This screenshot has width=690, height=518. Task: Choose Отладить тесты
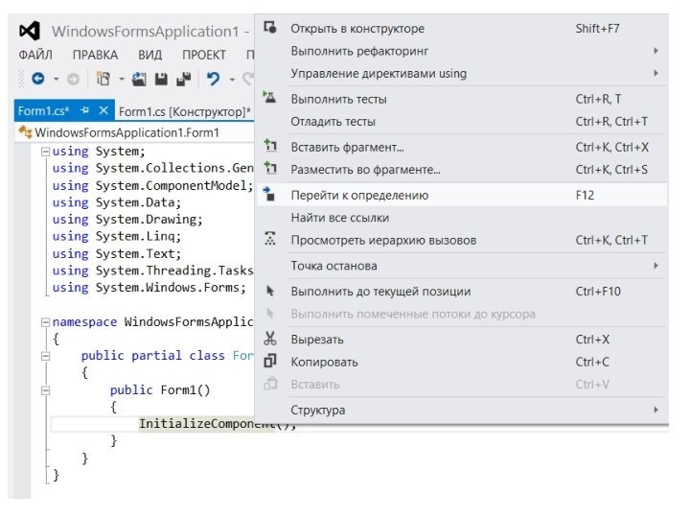[461, 122]
